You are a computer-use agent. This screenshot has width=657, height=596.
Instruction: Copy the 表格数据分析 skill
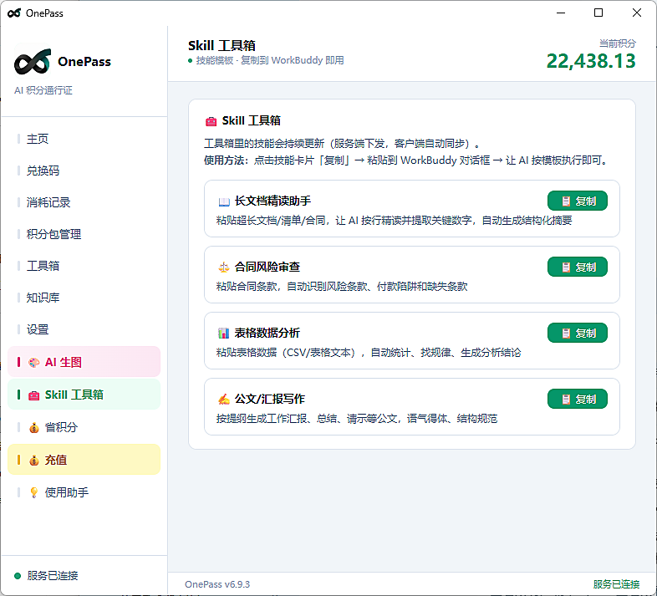click(578, 334)
